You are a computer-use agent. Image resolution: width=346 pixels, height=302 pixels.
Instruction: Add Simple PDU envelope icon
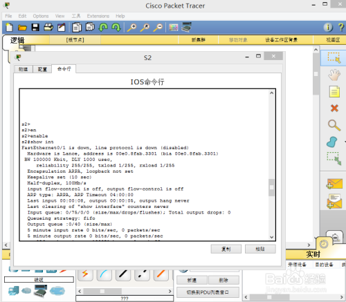(x=334, y=184)
